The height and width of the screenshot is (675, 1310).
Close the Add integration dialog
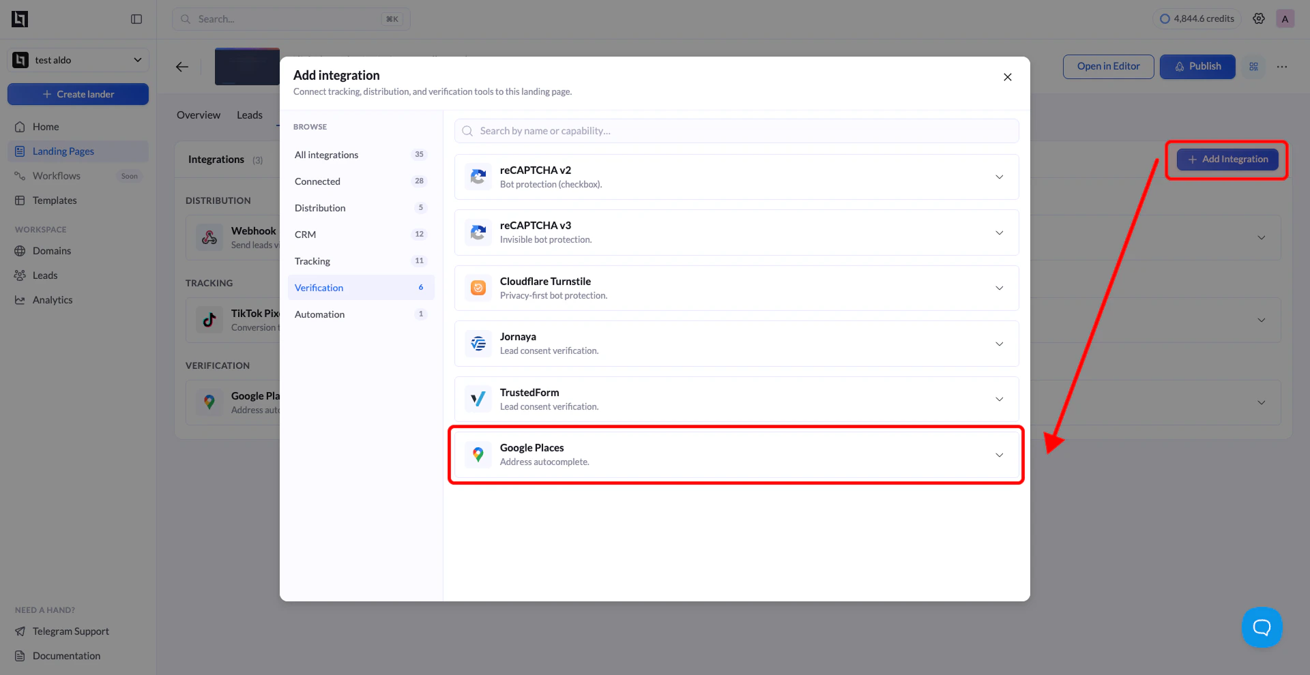tap(1007, 77)
